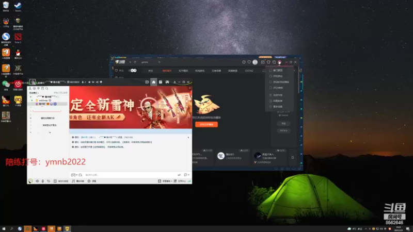Open the YY video play icon

point(147,82)
